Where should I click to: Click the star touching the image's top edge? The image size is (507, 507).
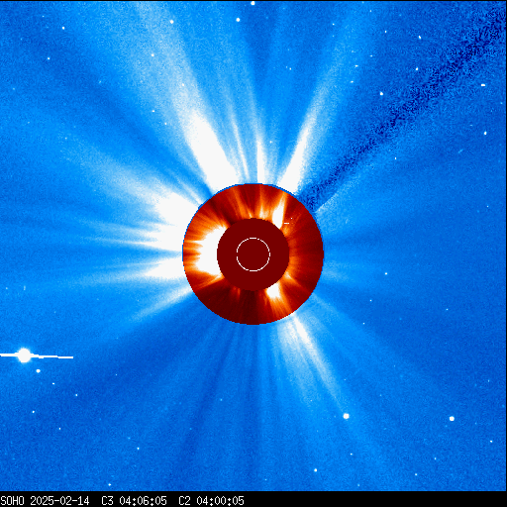[253, 3]
